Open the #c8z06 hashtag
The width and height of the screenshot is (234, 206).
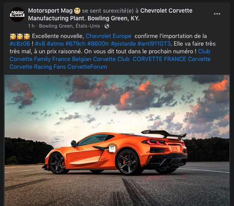(20, 44)
